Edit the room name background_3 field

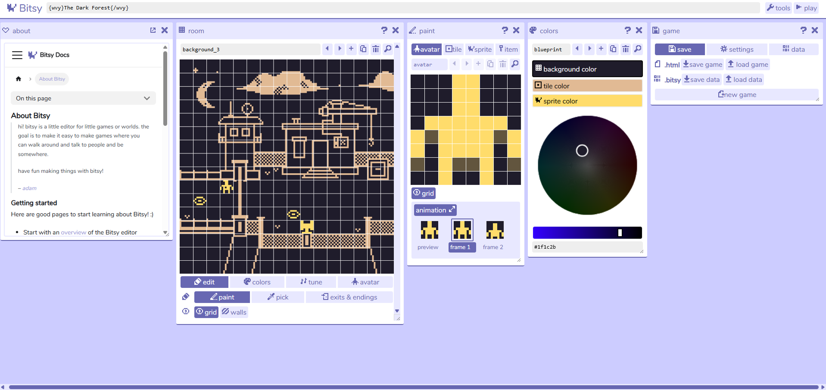[x=250, y=49]
